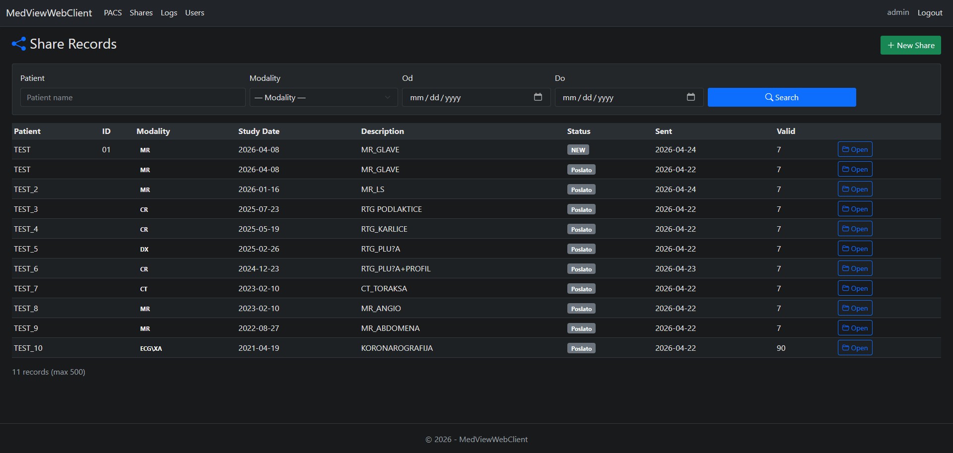This screenshot has height=453, width=953.
Task: Click the Od date input field
Action: (476, 97)
